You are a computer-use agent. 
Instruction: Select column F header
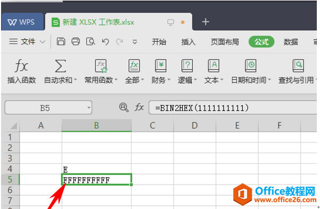pos(280,126)
